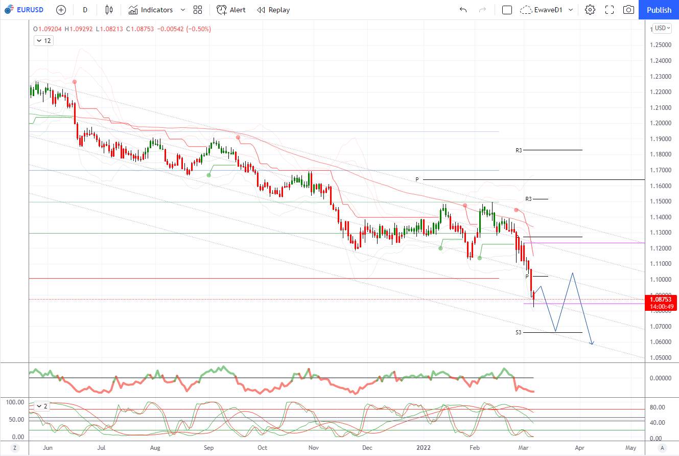Click the May label on the time axis
Image resolution: width=679 pixels, height=456 pixels.
(631, 448)
